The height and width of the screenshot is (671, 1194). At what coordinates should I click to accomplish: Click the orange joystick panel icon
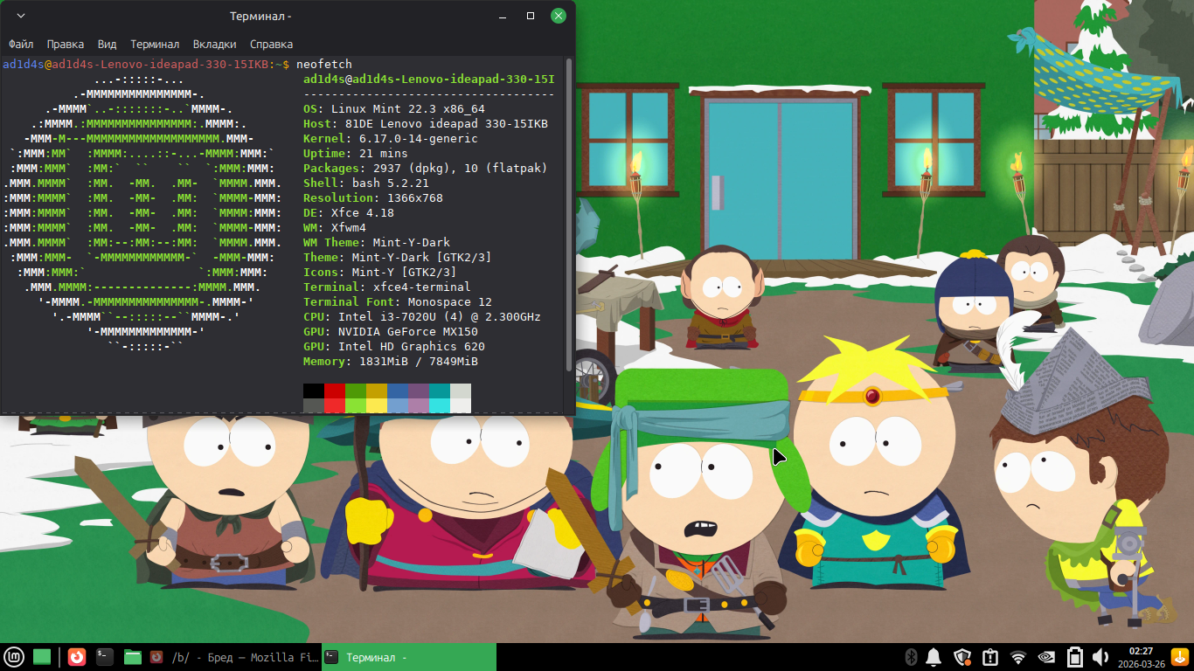(x=1179, y=657)
